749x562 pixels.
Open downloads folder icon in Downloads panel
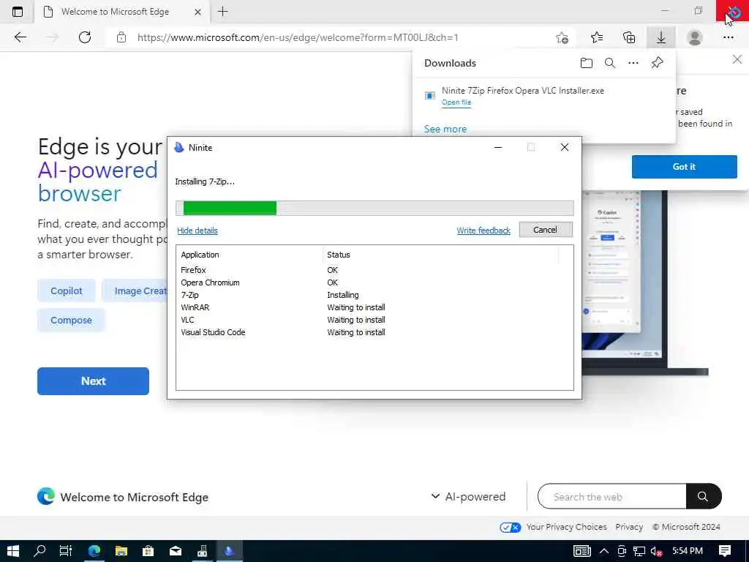click(586, 63)
